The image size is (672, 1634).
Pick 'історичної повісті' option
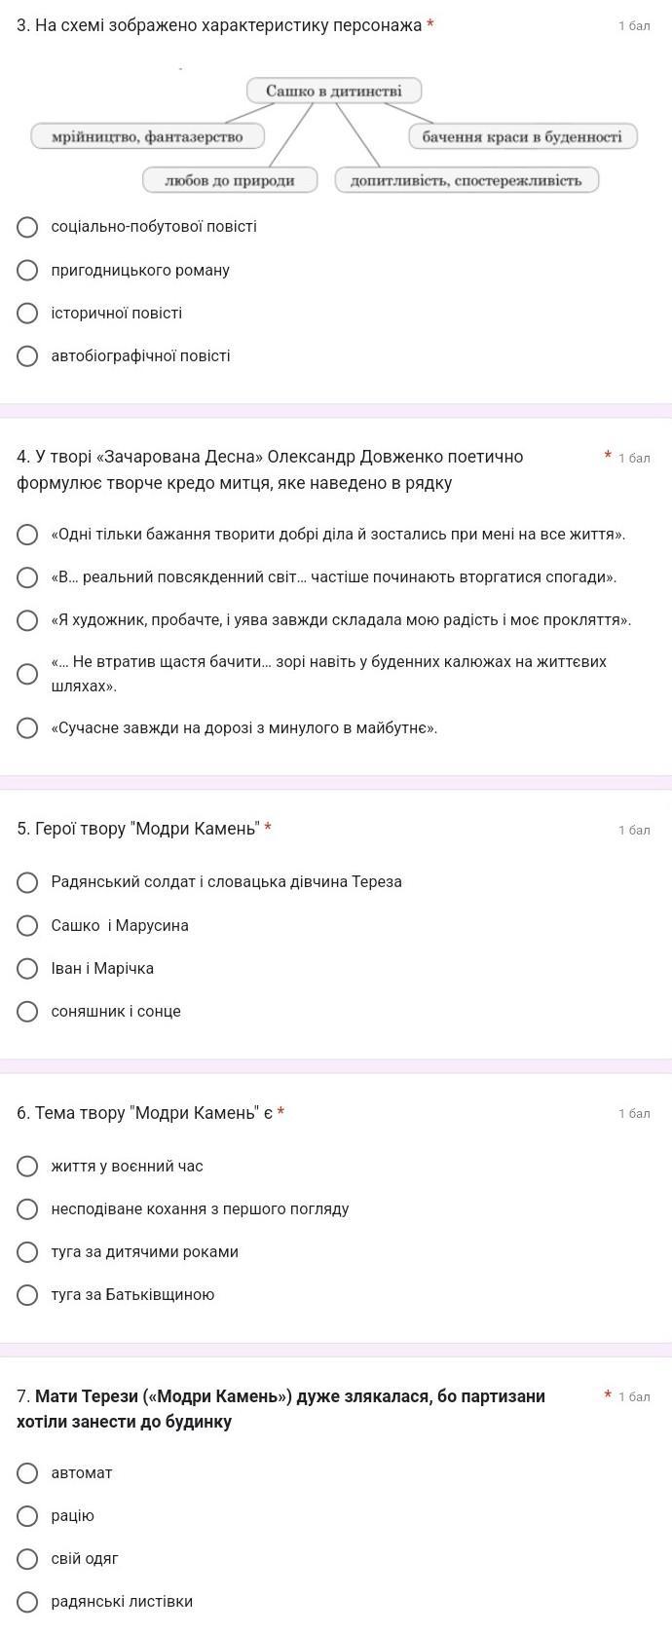(x=28, y=313)
